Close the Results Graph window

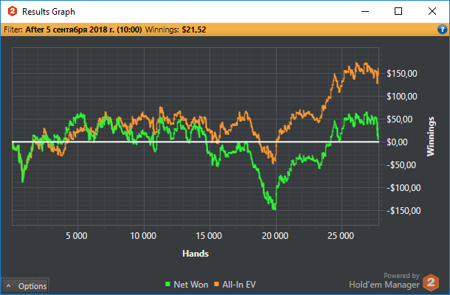[x=432, y=11]
